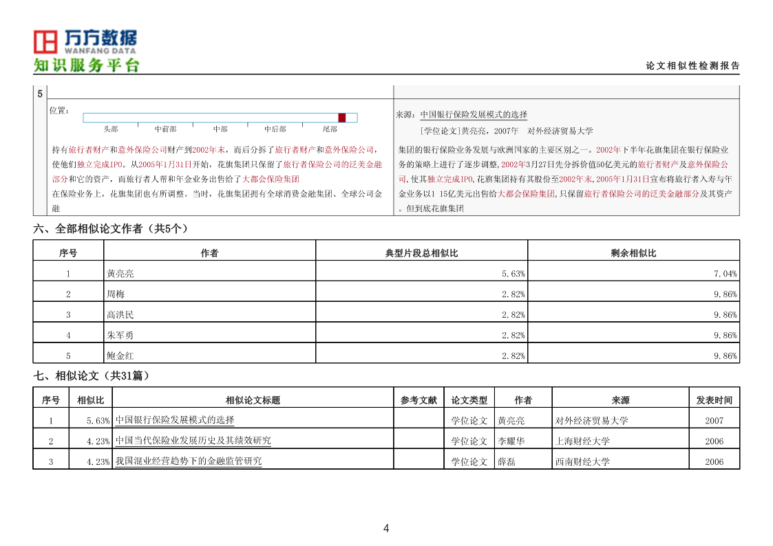Click the 典型片段总相似比 column header
This screenshot has width=773, height=546.
coord(421,253)
